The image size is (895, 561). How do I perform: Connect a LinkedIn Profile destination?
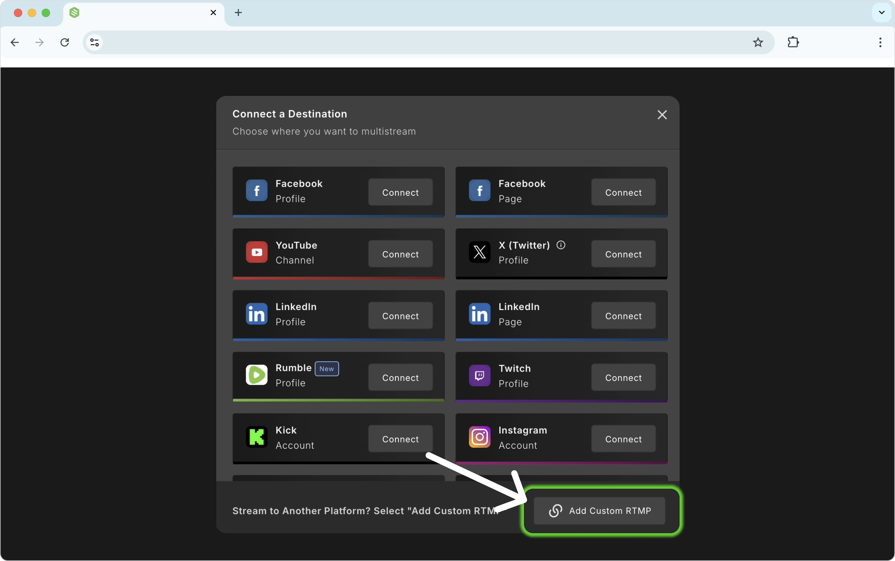pyautogui.click(x=400, y=315)
